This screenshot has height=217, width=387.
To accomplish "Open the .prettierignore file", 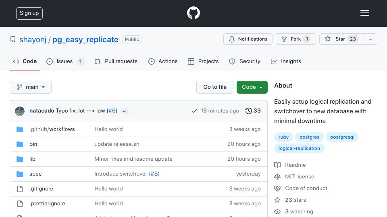I will (48, 203).
